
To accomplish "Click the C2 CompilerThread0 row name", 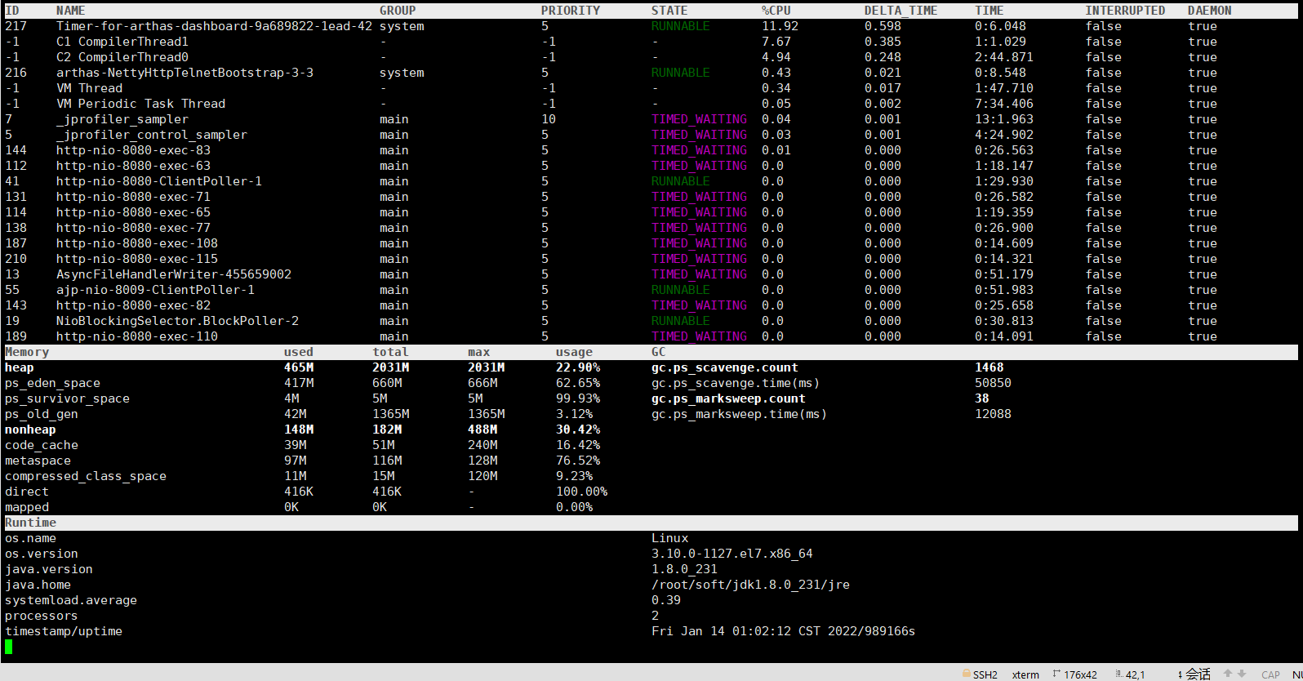I will (x=122, y=57).
